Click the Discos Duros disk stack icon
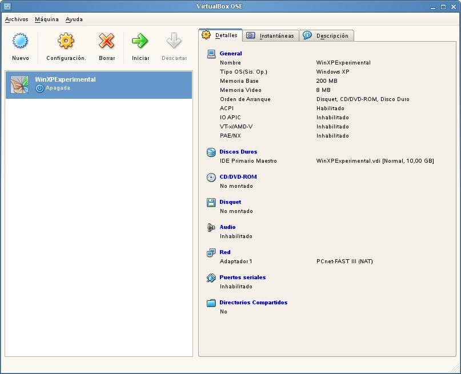 (211, 152)
